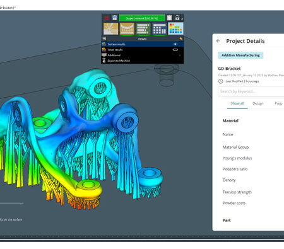Click the padlock unlock icon
Image resolution: width=284 pixels, height=249 pixels.
click(x=177, y=18)
